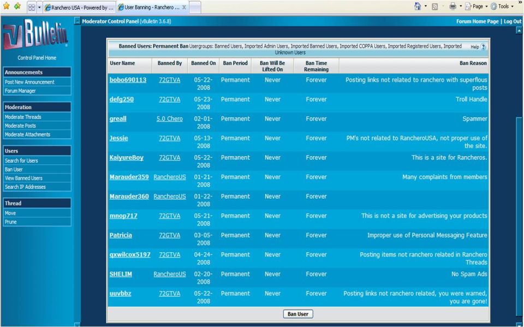Image resolution: width=524 pixels, height=327 pixels.
Task: Open user Marauder360 link
Action: 129,197
